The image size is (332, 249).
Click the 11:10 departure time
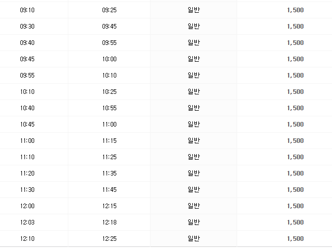[27, 157]
